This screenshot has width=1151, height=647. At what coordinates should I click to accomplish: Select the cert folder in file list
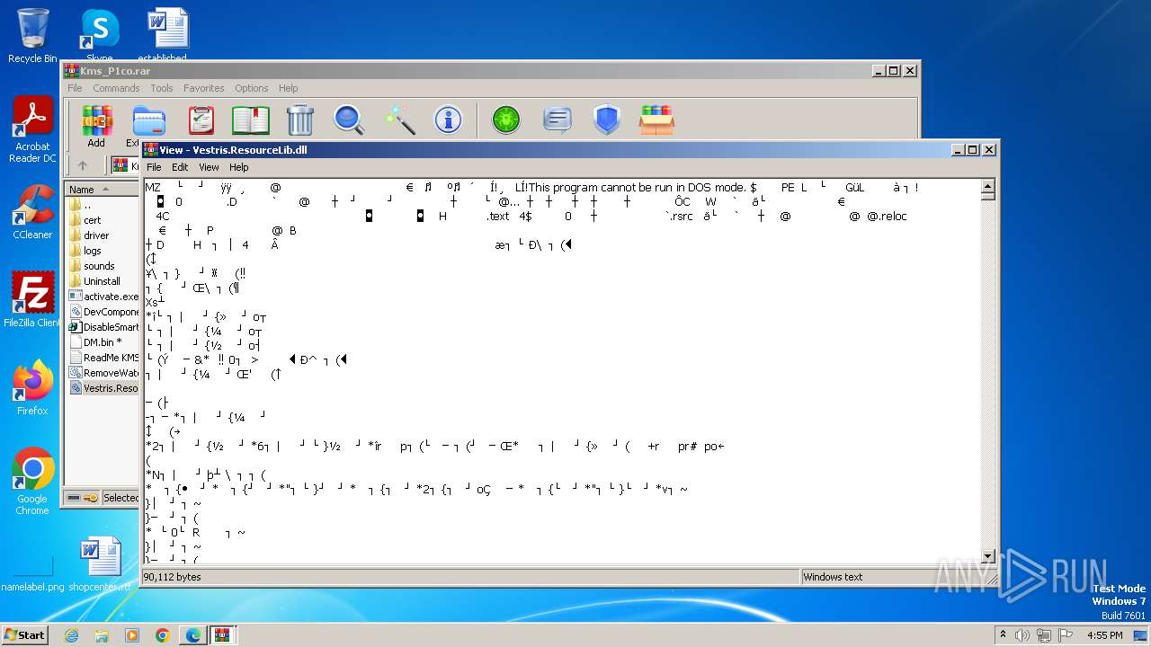92,219
